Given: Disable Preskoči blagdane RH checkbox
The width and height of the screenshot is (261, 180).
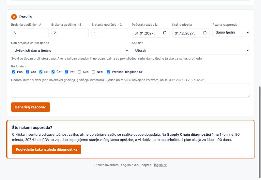Looking at the screenshot, I should pyautogui.click(x=109, y=72).
